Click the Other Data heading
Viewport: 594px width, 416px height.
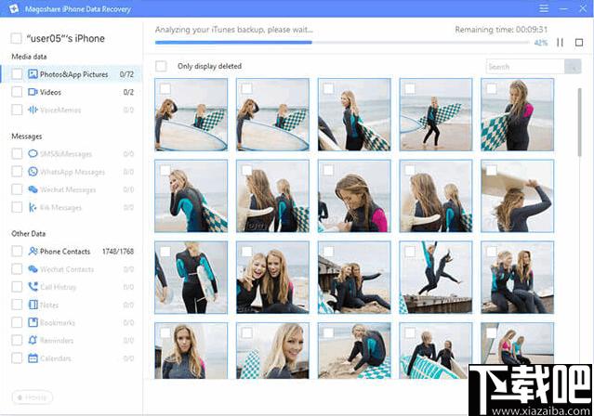(x=29, y=234)
